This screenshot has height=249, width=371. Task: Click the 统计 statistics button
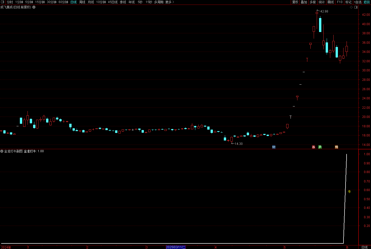(x=322, y=2)
